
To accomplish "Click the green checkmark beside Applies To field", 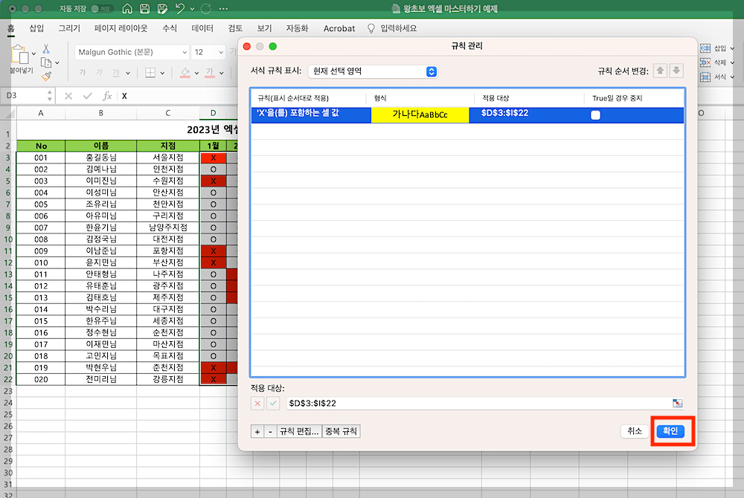I will tap(273, 404).
